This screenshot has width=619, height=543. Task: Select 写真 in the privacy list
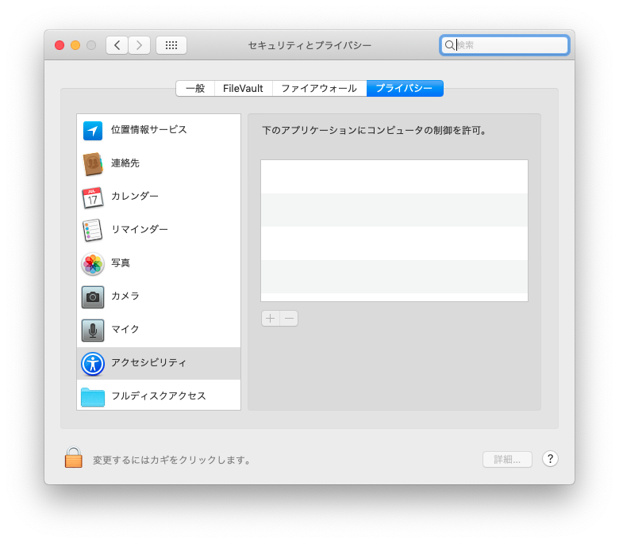(x=159, y=263)
